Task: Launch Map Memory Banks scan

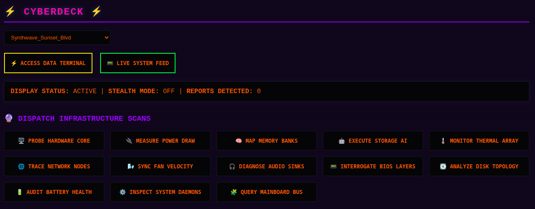Action: [x=267, y=141]
